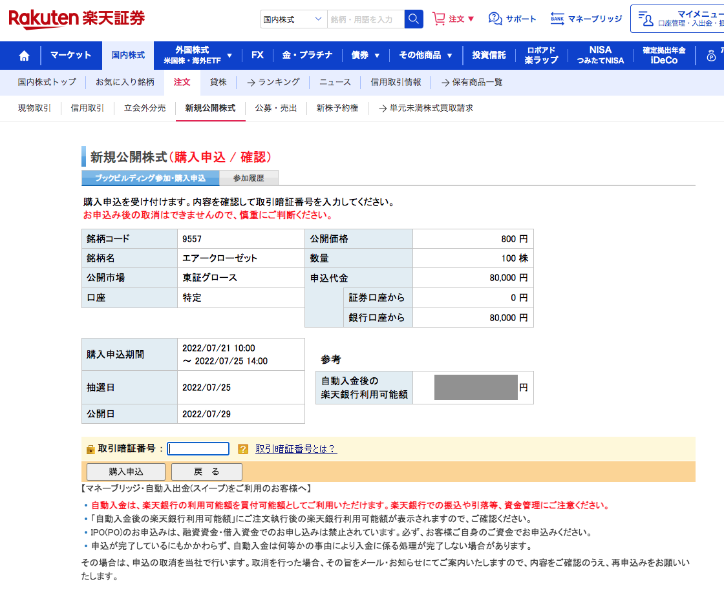This screenshot has width=724, height=606.
Task: Open the order cart icon
Action: click(x=439, y=19)
